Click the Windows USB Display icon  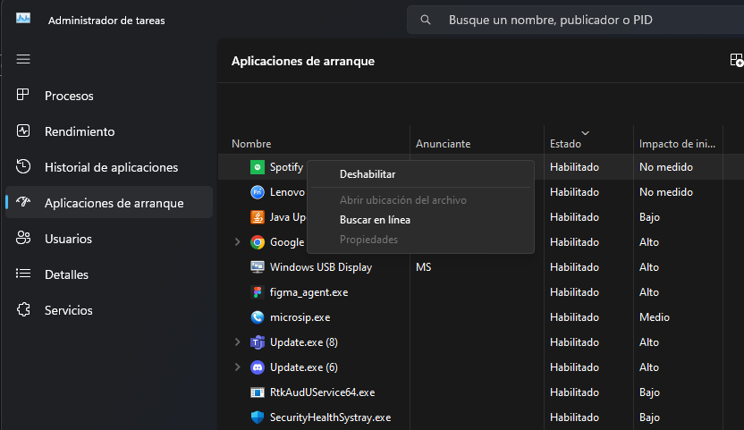click(258, 267)
